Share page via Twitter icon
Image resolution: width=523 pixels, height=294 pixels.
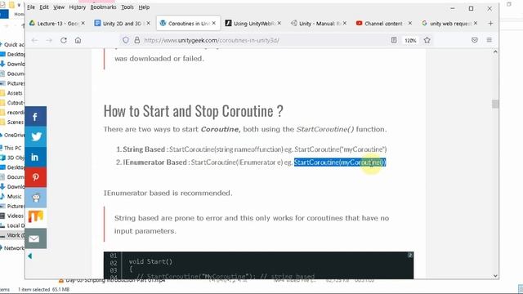35,136
